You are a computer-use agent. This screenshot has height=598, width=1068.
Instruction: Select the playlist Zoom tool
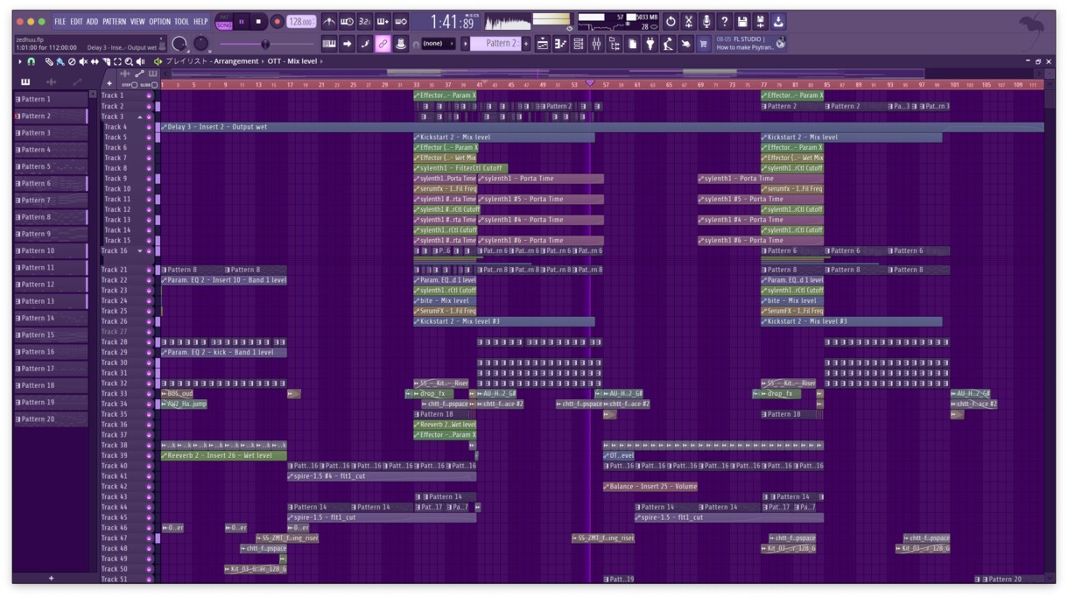[x=129, y=61]
